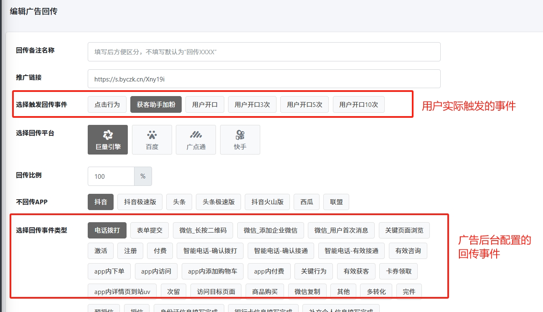Image resolution: width=543 pixels, height=312 pixels.
Task: Toggle 抖音 in the 不回传APP row
Action: 101,202
